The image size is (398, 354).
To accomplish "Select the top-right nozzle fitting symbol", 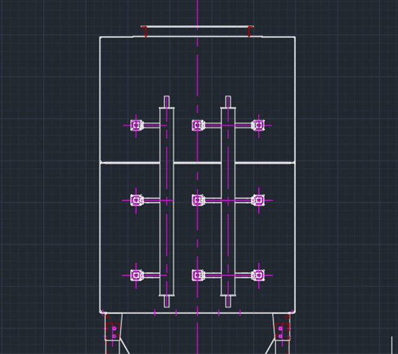I will click(x=259, y=125).
